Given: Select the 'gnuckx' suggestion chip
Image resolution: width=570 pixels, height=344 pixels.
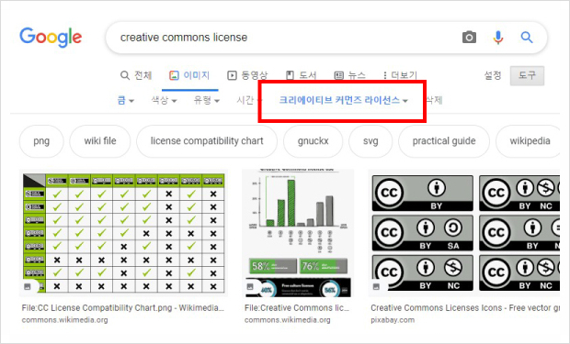Looking at the screenshot, I should (x=313, y=141).
